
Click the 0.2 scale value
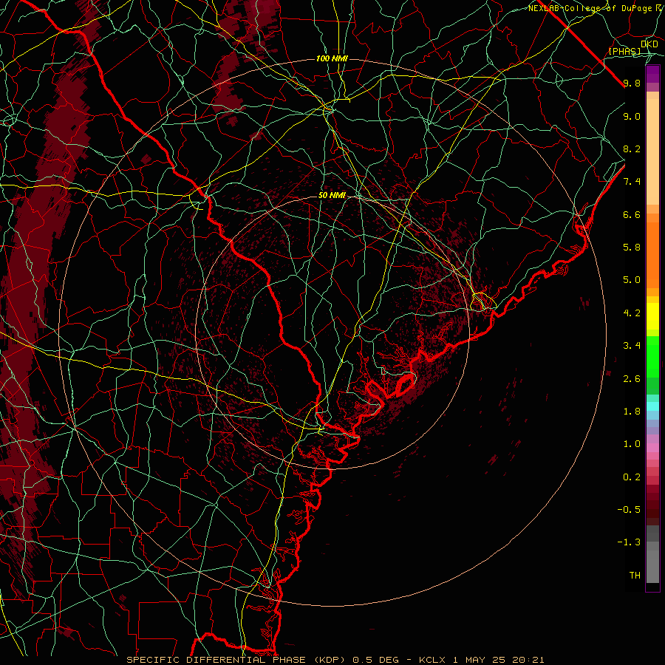[632, 477]
